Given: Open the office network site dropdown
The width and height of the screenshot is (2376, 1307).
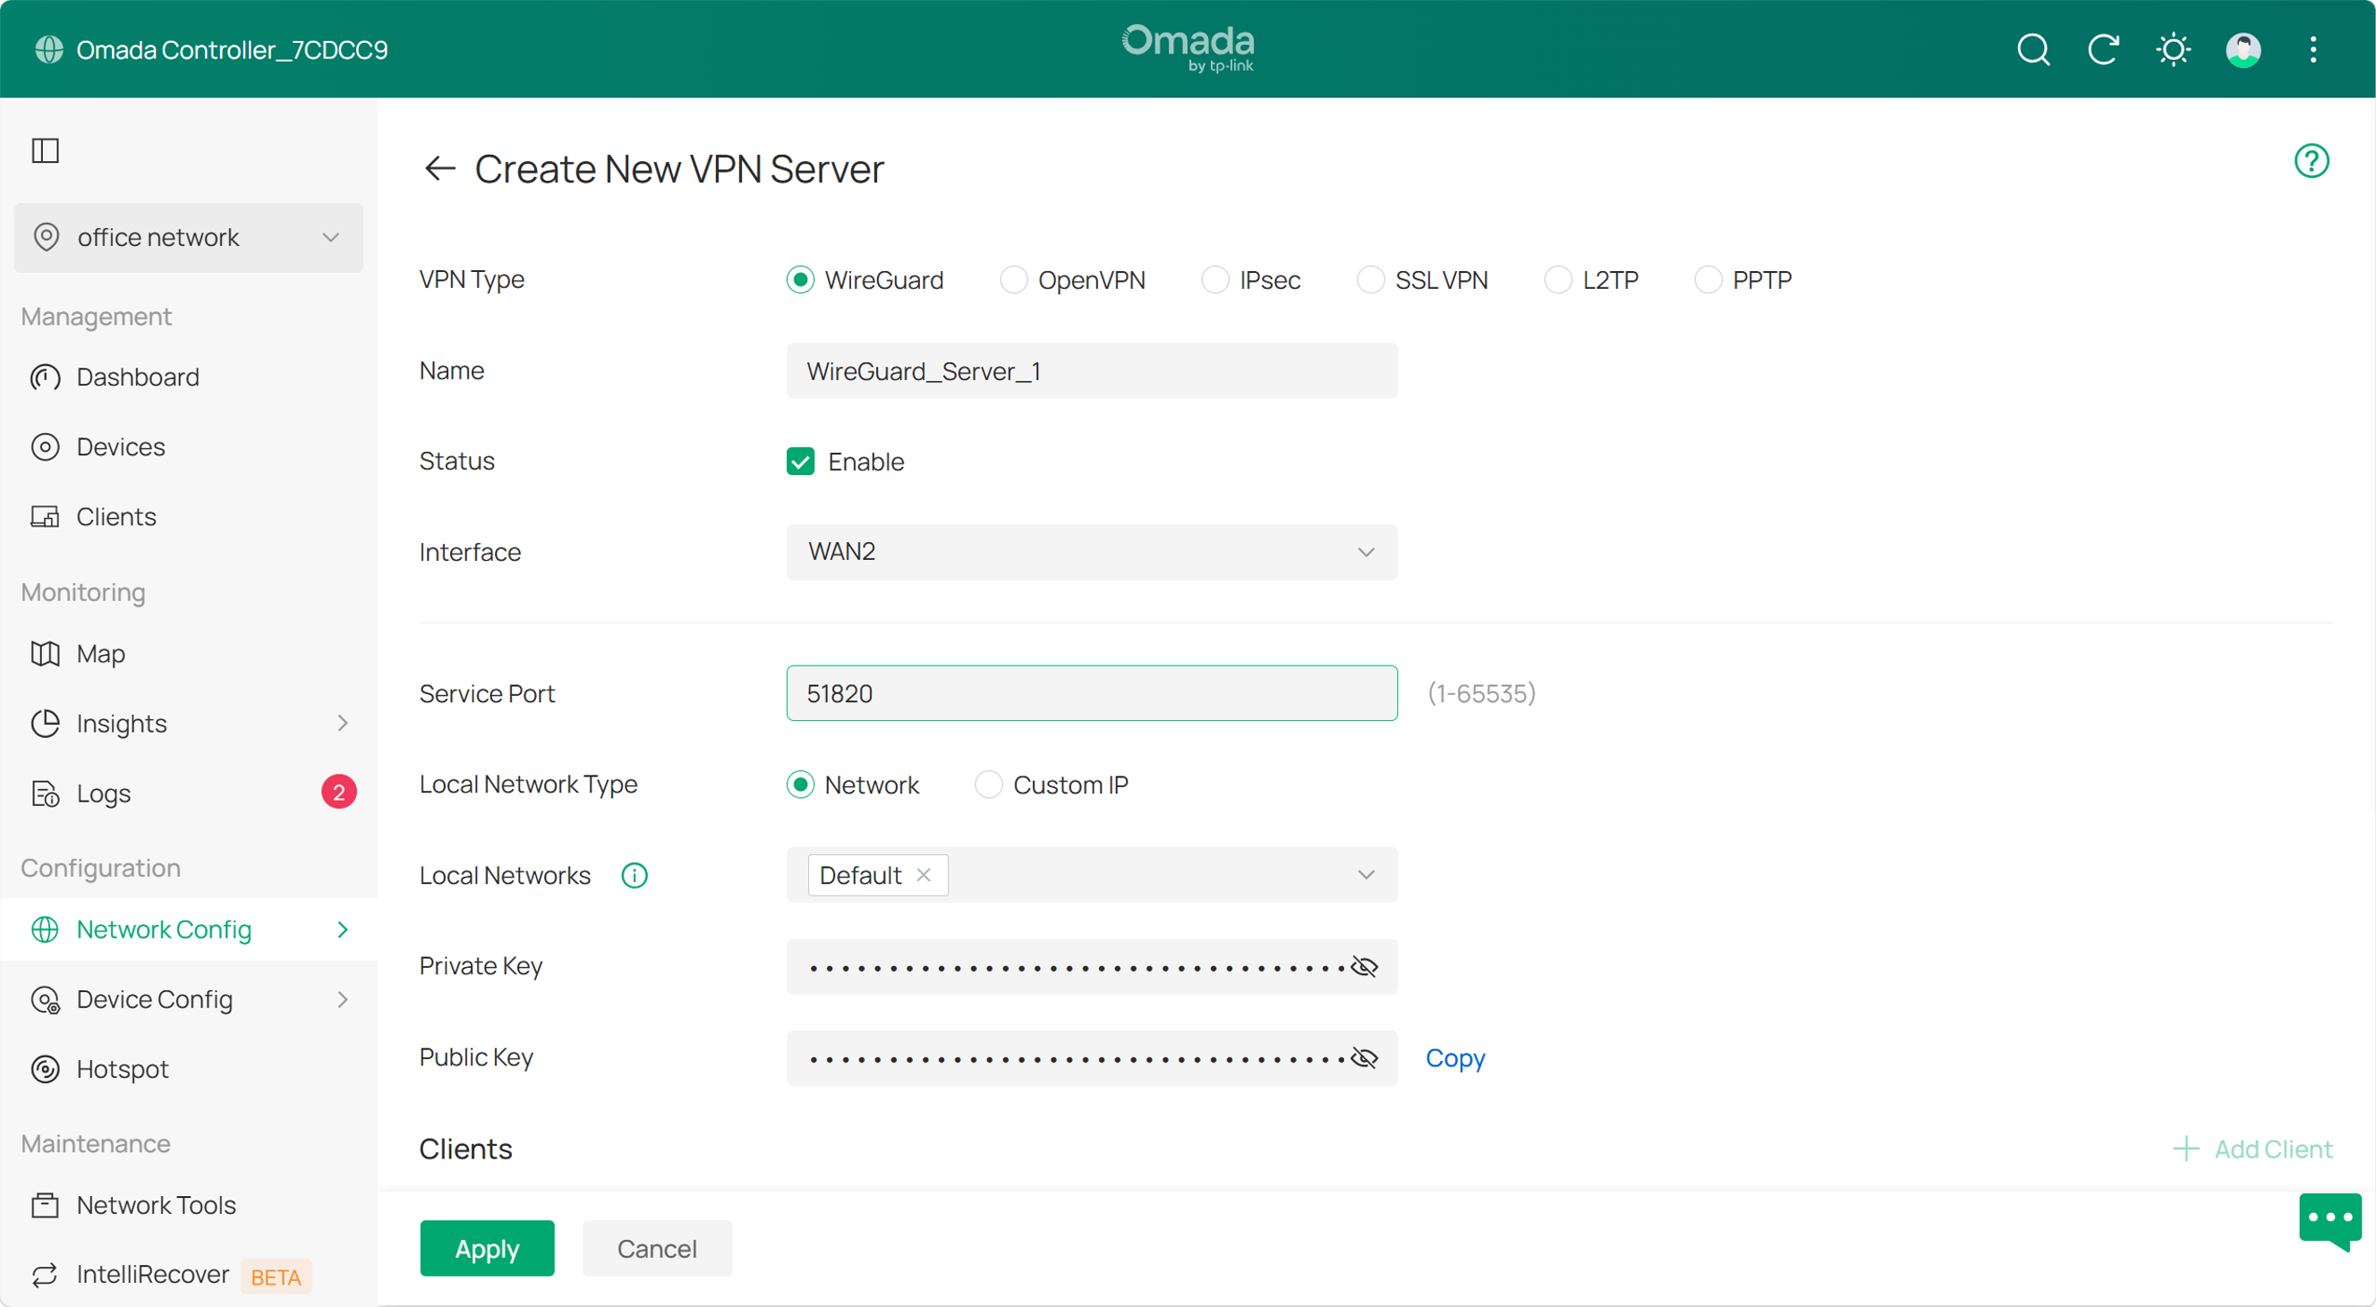Looking at the screenshot, I should 188,238.
